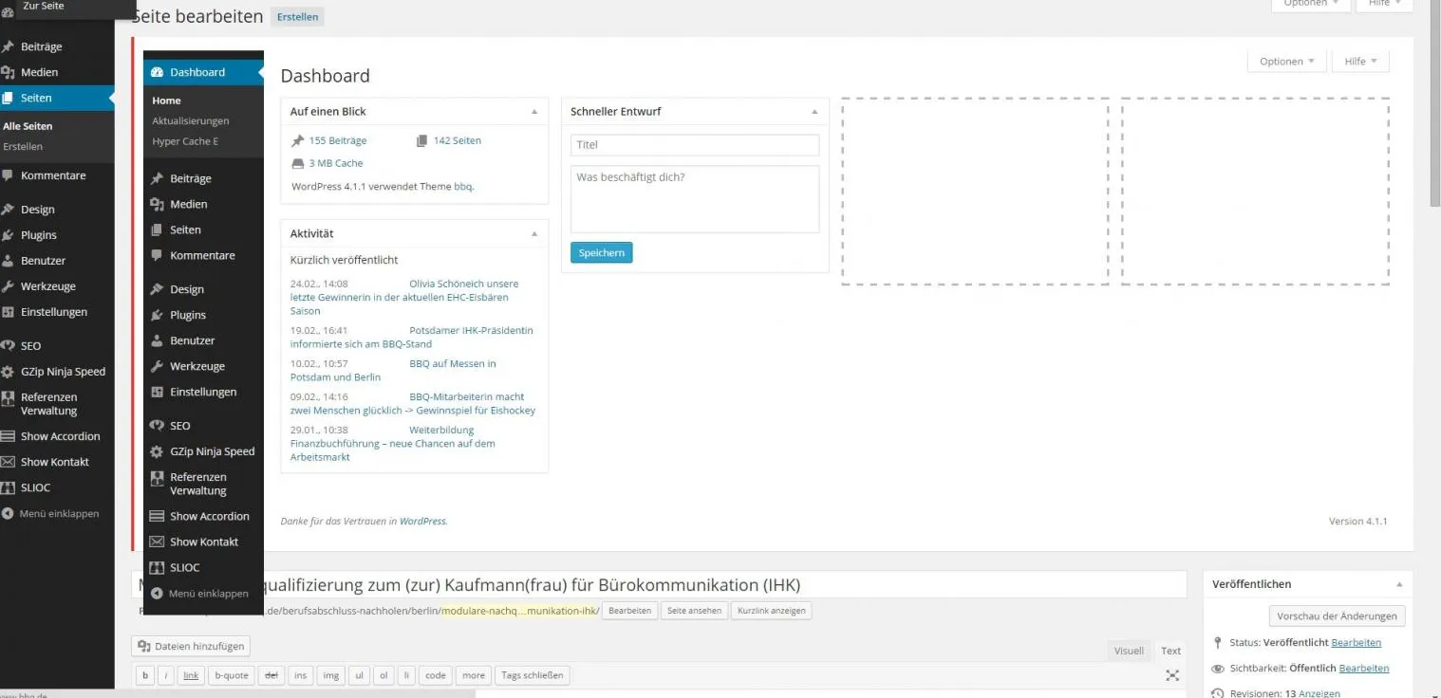
Task: Click the SEO icon in the outer sidebar
Action: (x=8, y=346)
